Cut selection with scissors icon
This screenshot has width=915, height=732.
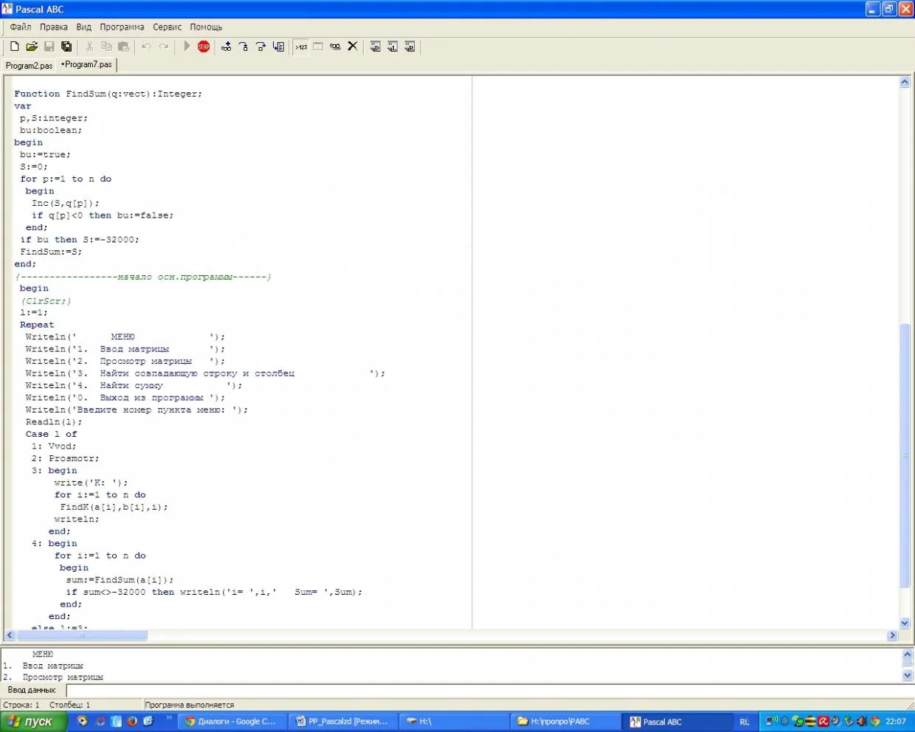(x=89, y=46)
